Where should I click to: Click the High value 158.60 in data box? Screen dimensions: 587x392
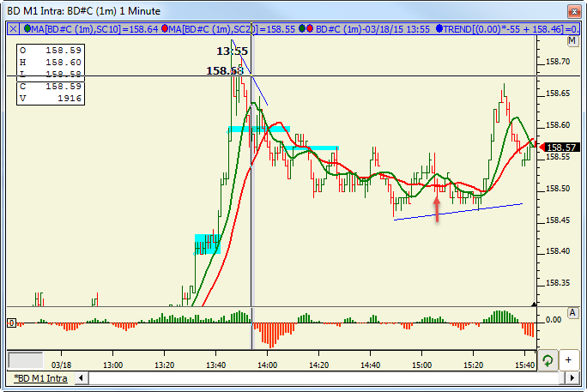[64, 62]
